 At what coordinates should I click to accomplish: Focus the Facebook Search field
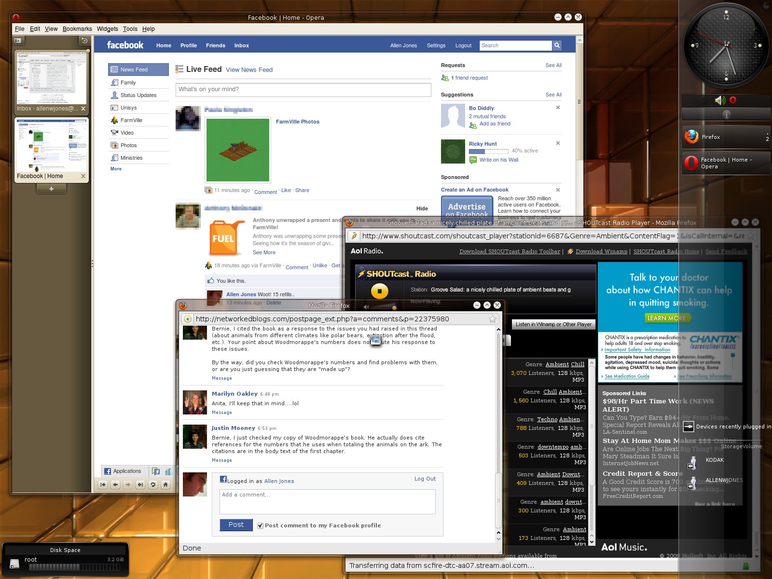pos(515,45)
